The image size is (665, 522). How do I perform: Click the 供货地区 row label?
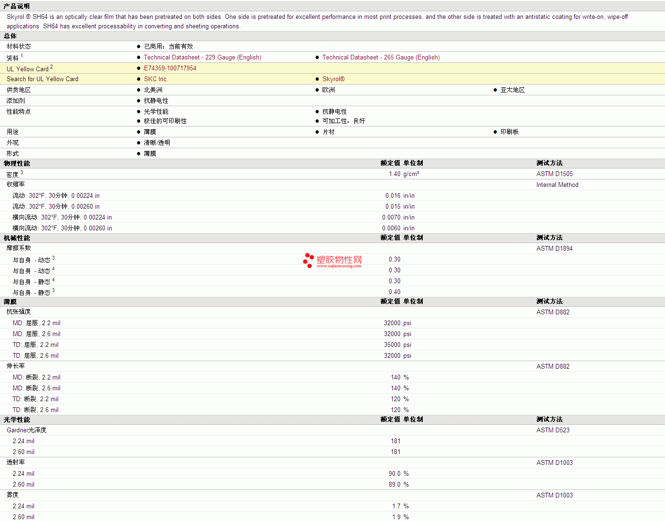click(x=19, y=90)
